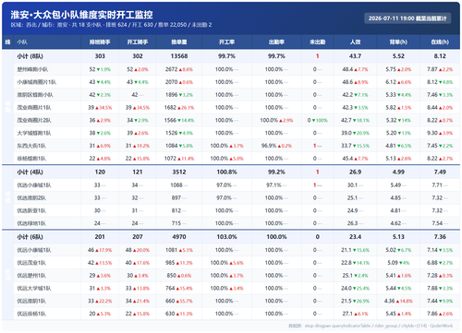Click the 小康城商圈片1队 team name
The width and height of the screenshot is (462, 333).
37,82
